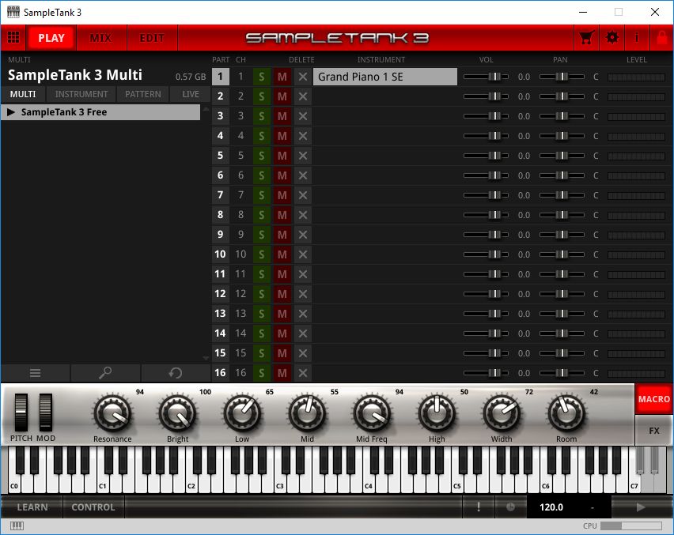Image resolution: width=674 pixels, height=535 pixels.
Task: Open the shopping cart store icon
Action: click(587, 38)
